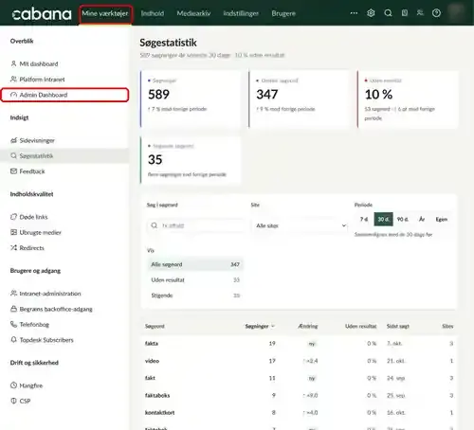
Task: Open the Alle sites dropdown
Action: click(300, 225)
